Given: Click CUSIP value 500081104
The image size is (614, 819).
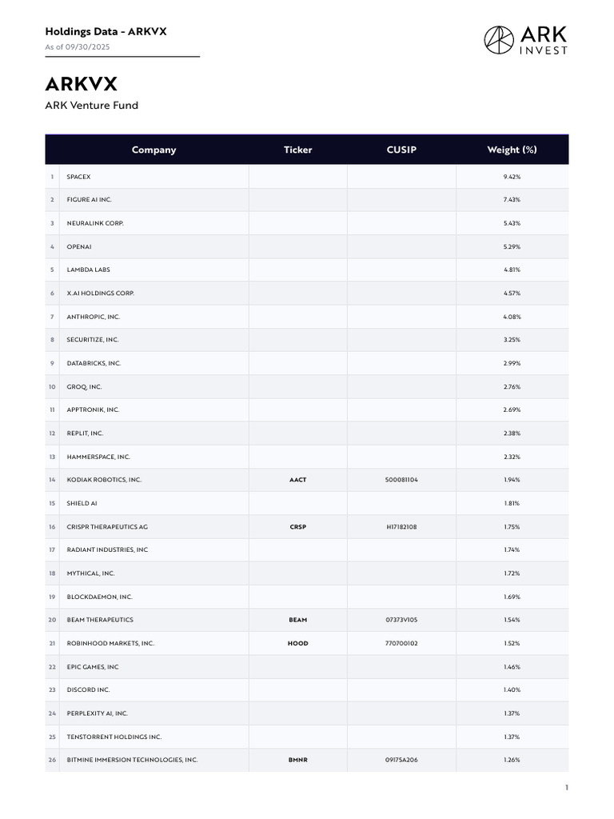Looking at the screenshot, I should (401, 480).
